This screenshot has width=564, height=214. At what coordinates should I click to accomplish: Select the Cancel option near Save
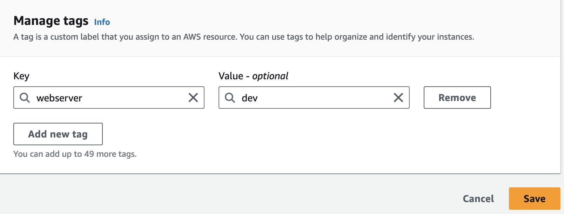(x=478, y=198)
